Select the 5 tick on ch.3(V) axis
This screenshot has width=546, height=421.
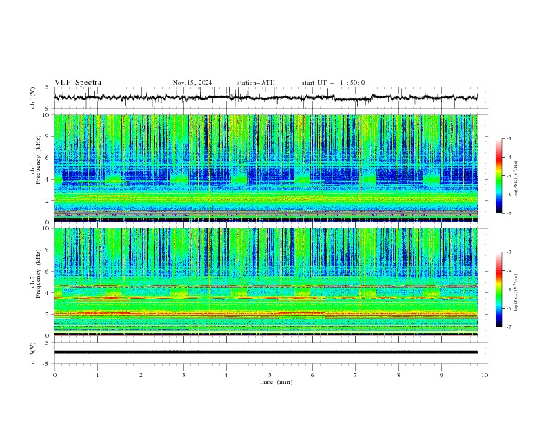coord(48,342)
